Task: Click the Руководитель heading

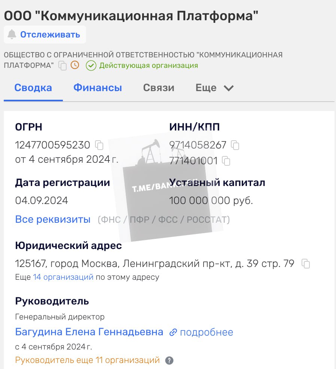Action: [52, 301]
